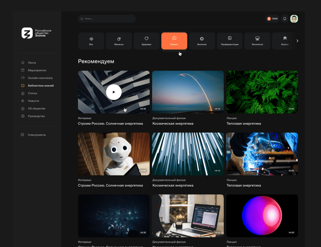
Task: Open notifications with the bell icon
Action: (284, 19)
